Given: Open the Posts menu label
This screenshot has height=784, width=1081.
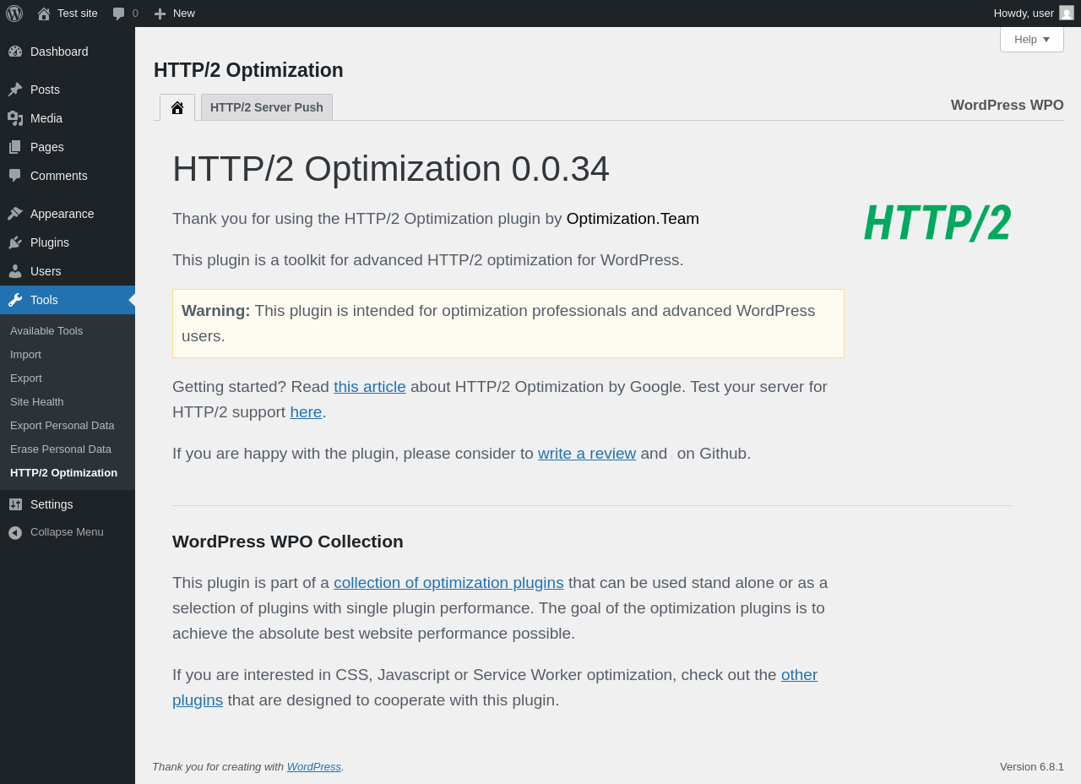Looking at the screenshot, I should [x=45, y=90].
